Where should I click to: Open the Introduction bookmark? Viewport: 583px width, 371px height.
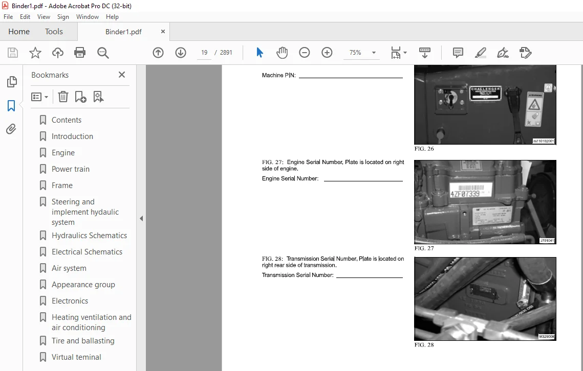click(x=73, y=136)
